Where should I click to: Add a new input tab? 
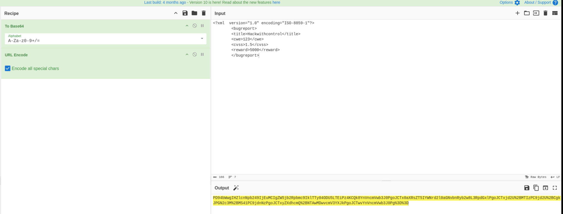coord(517,13)
